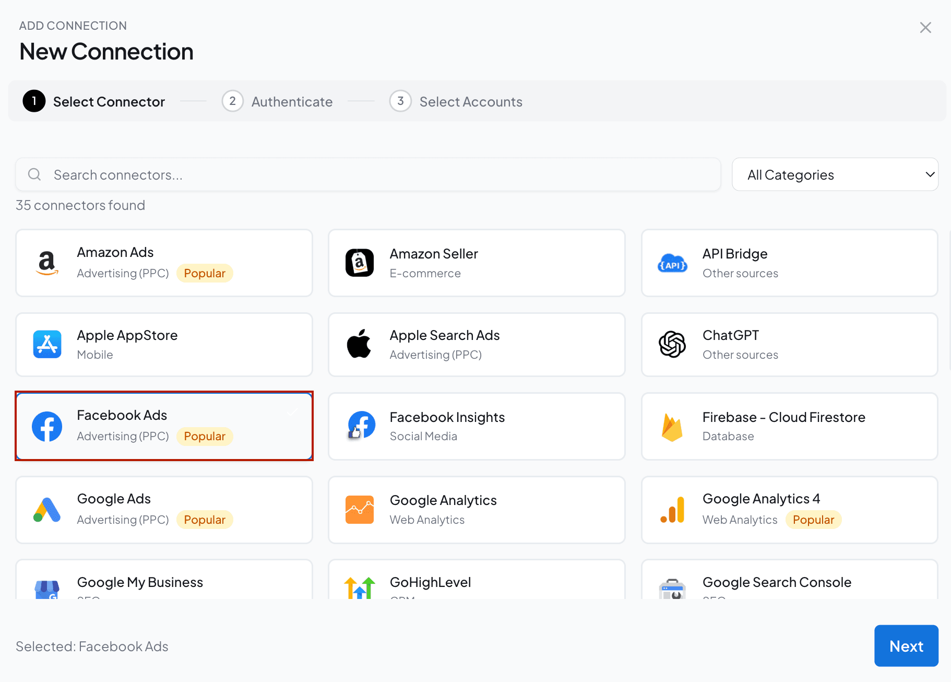The image size is (951, 682).
Task: Select the Amazon Seller connector name
Action: [434, 254]
